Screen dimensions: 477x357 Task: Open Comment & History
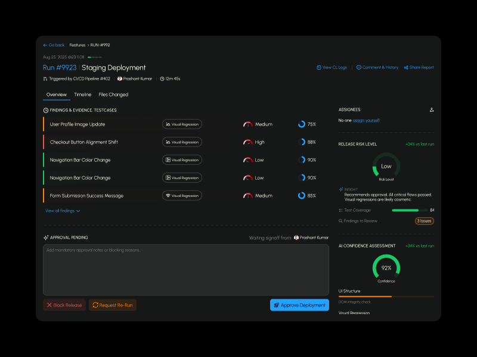coord(377,68)
